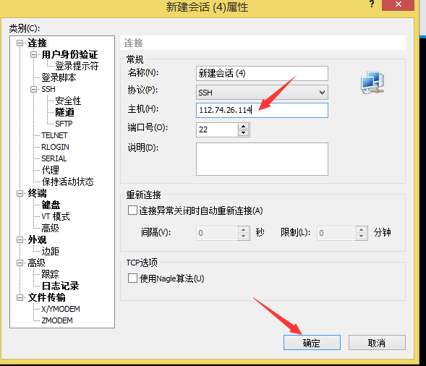Click the host address input field
Image resolution: width=426 pixels, height=366 pixels.
[262, 110]
